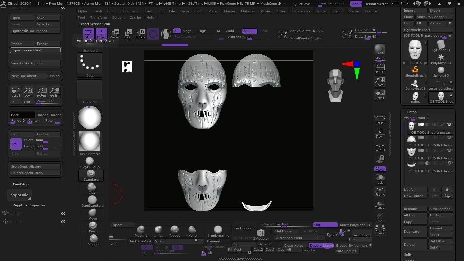Click Make PolyMesh3D in Tool palette
Image resolution: width=464 pixels, height=261 pixels.
click(434, 17)
